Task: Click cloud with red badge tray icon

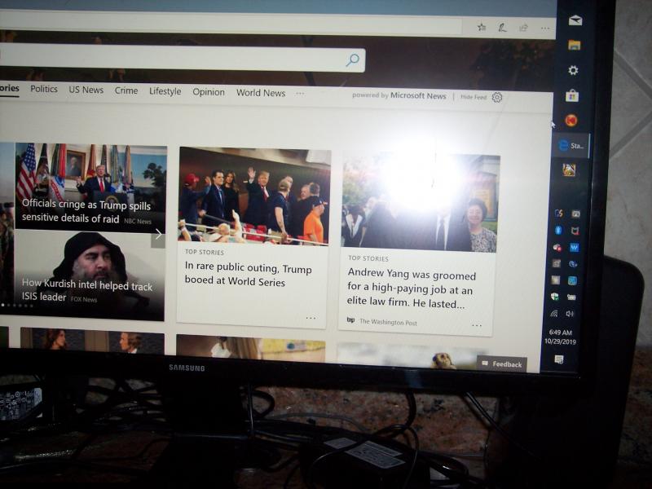Action: 557,248
